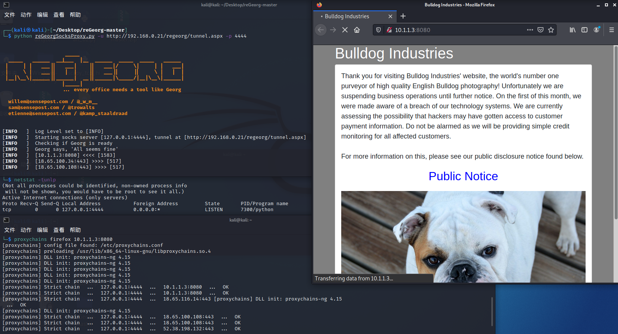The height and width of the screenshot is (334, 618).
Task: Click reGeorgSocksProxy.py in the command line
Action: tap(65, 36)
